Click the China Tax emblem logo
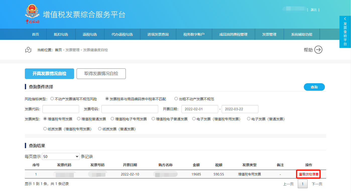351x193 pixels. (x=32, y=14)
